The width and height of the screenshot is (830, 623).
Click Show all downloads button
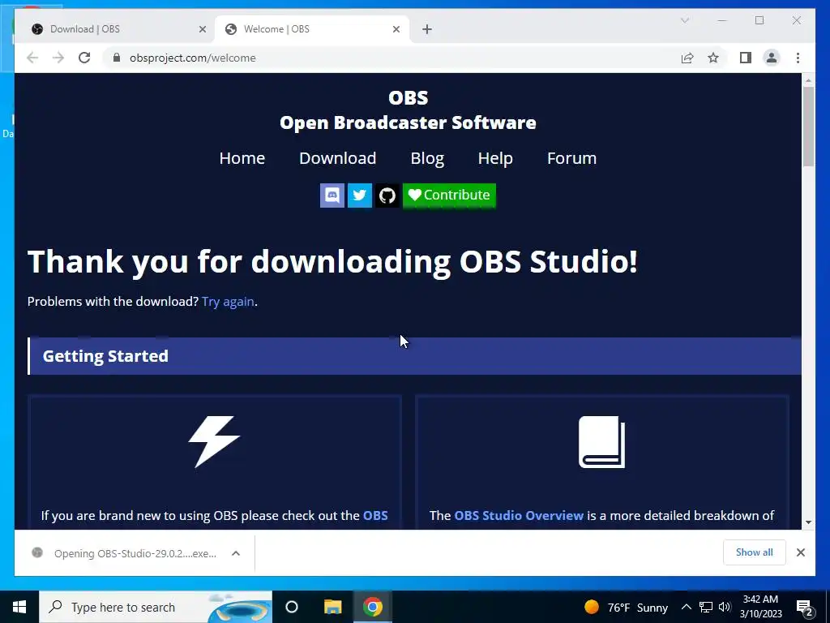click(x=755, y=552)
